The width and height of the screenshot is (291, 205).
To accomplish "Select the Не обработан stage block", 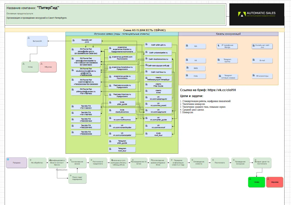I will [x=37, y=163].
